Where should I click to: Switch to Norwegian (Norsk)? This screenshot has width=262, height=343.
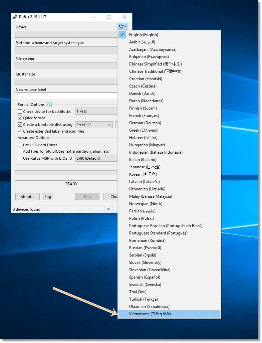point(169,204)
